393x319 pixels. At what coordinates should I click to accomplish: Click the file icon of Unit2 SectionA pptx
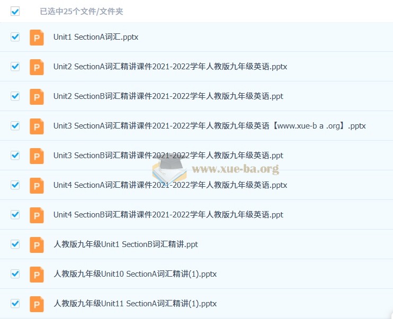37,67
